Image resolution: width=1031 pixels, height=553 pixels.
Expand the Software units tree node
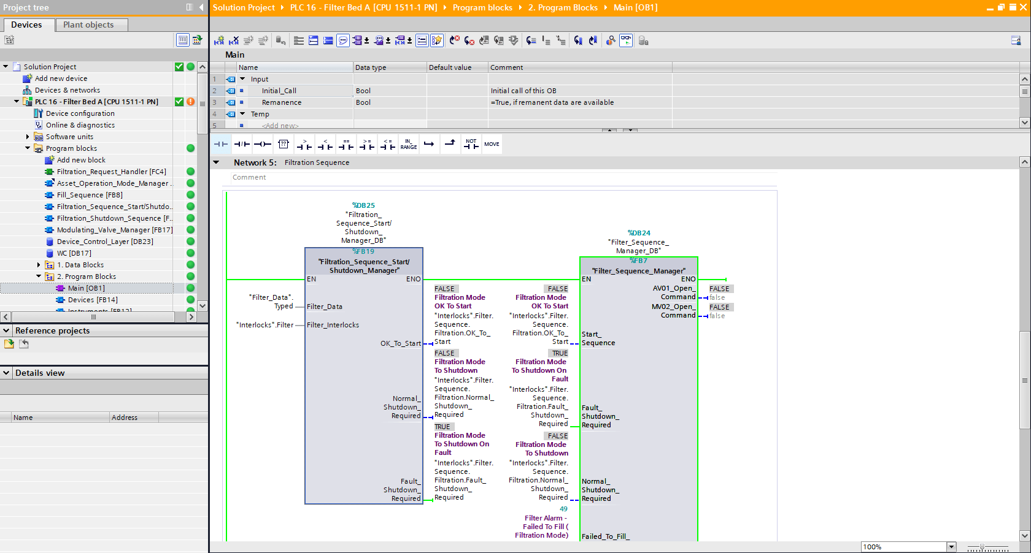28,137
